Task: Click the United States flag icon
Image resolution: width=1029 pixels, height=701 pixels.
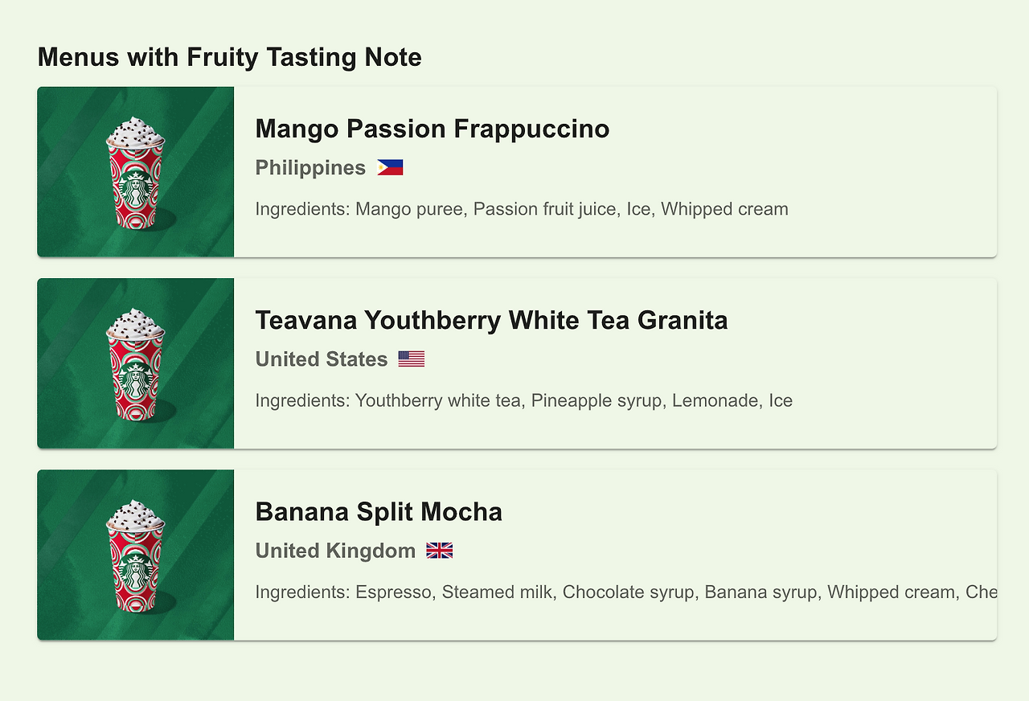Action: [x=411, y=359]
